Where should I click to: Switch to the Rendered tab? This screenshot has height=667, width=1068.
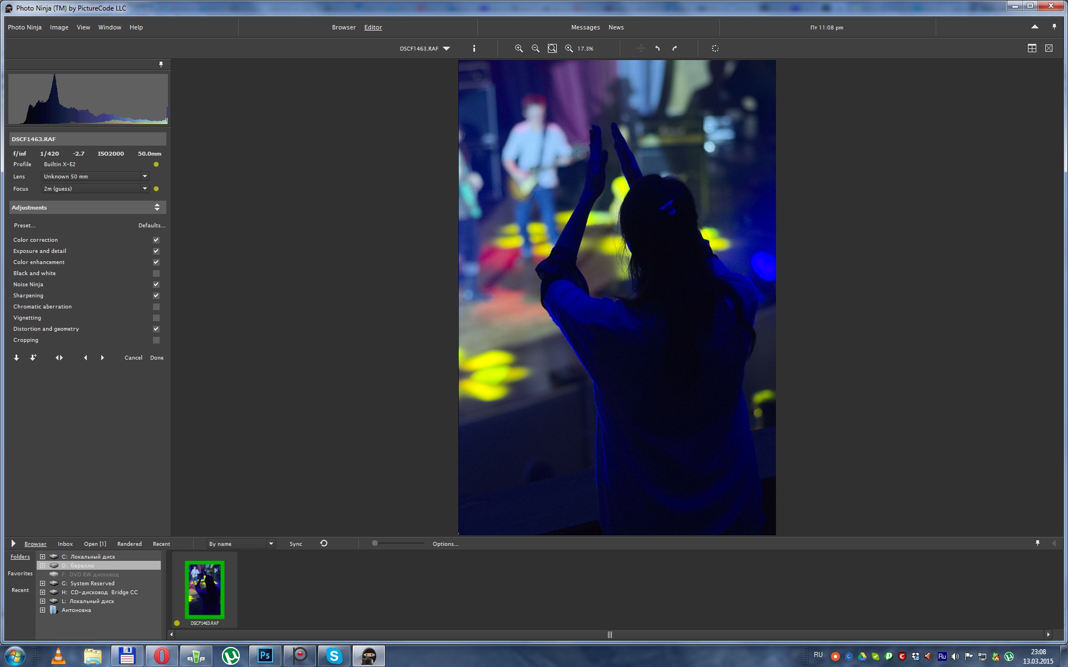click(x=129, y=544)
